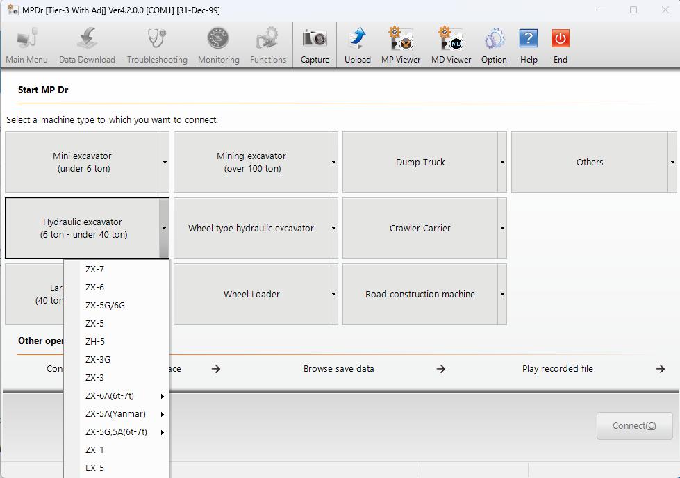Image resolution: width=680 pixels, height=478 pixels.
Task: Select ZX-7 from the model list
Action: tap(95, 270)
